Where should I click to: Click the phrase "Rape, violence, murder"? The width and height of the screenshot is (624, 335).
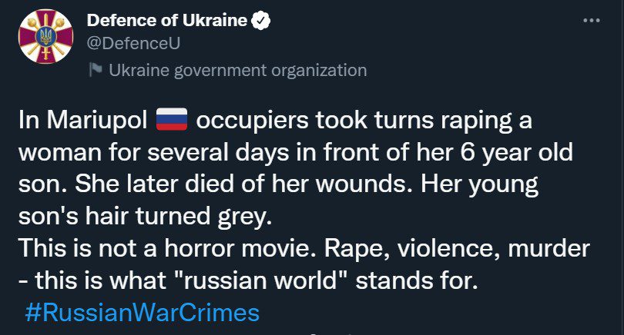(458, 249)
